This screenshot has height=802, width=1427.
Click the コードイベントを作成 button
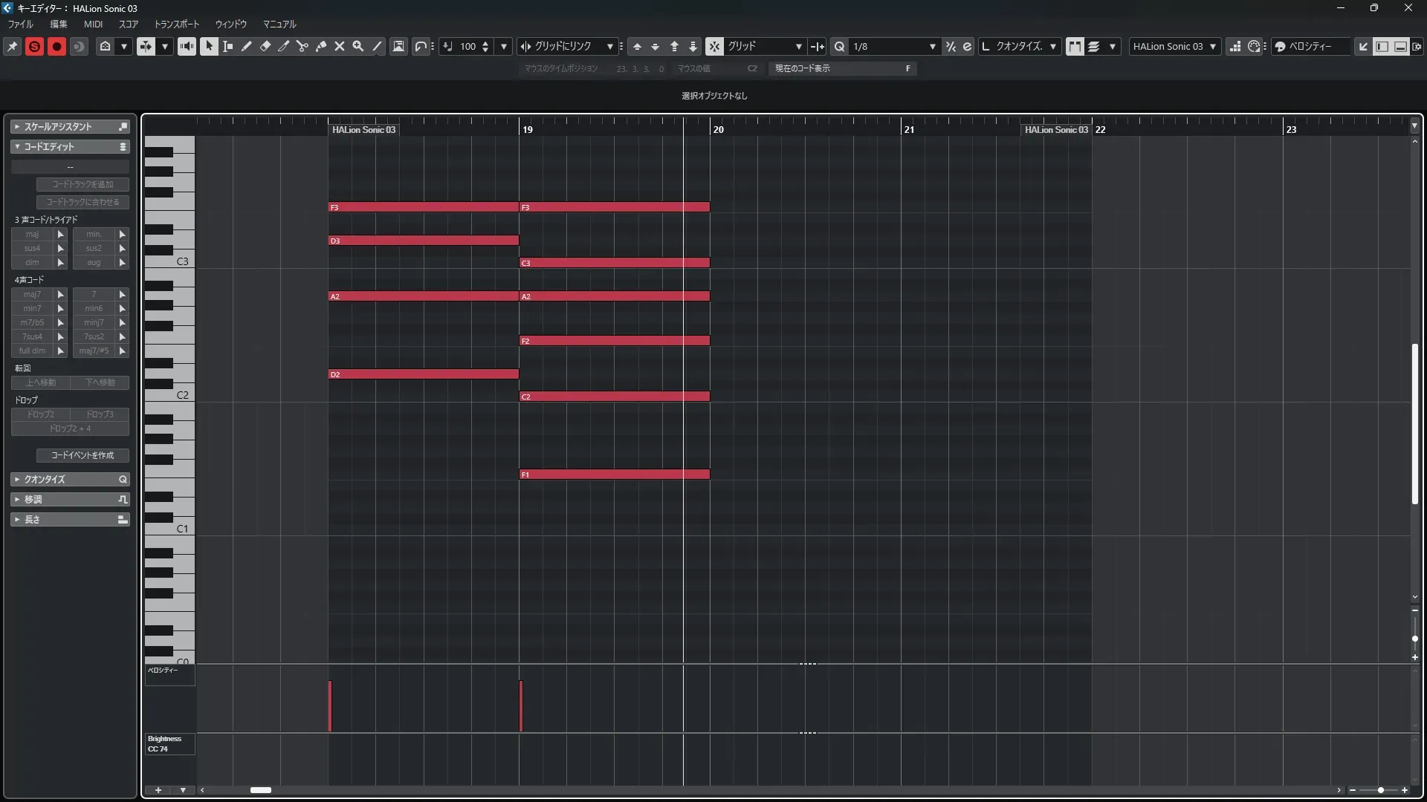pos(82,455)
